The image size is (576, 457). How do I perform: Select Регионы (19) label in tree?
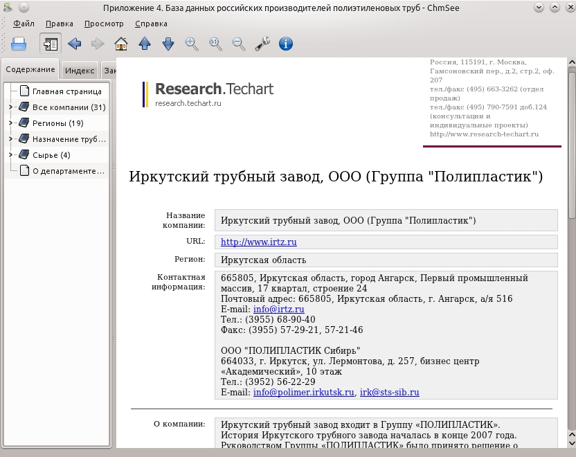[x=58, y=123]
